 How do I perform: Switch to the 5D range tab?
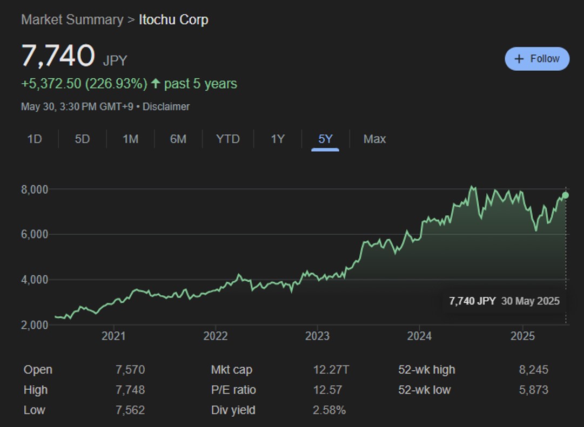coord(82,139)
